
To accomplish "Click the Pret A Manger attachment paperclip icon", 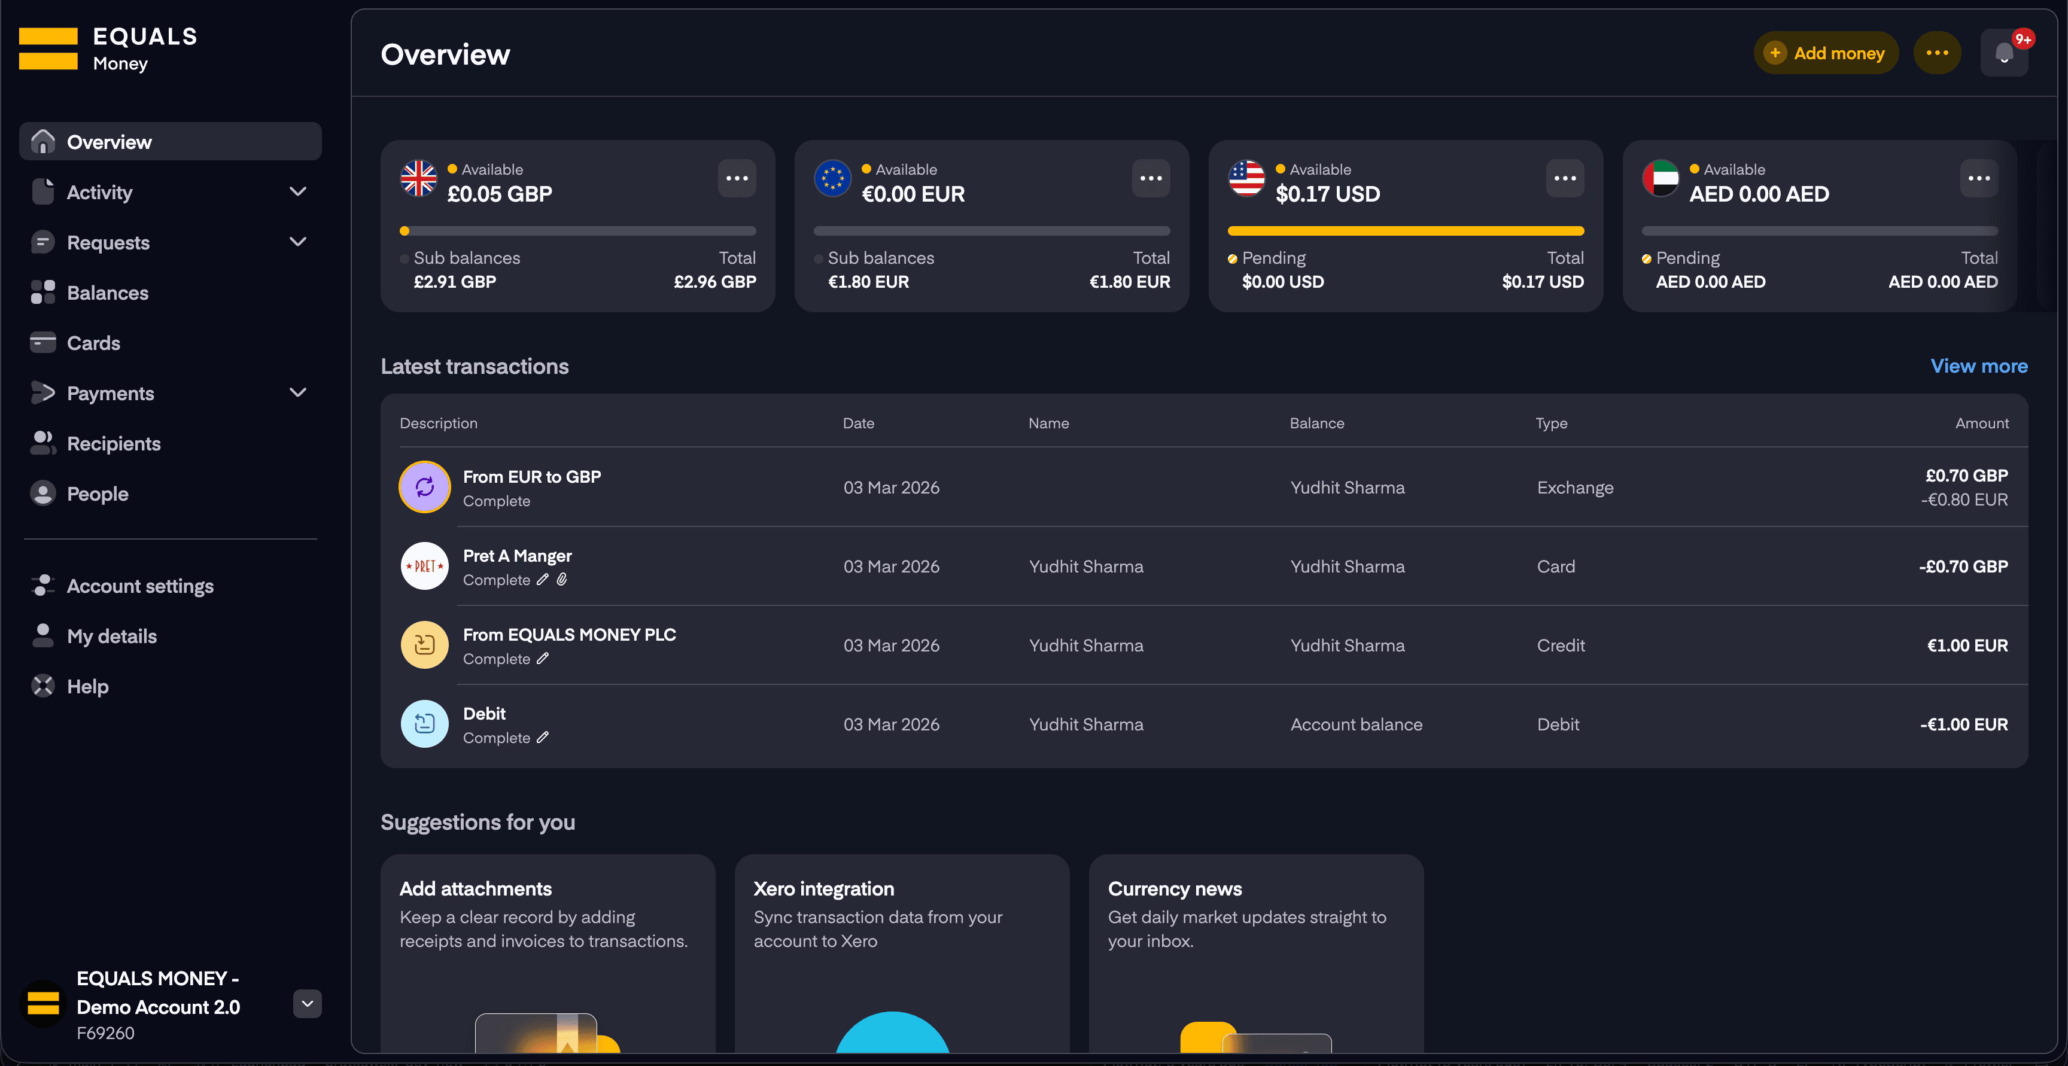I will (x=562, y=580).
